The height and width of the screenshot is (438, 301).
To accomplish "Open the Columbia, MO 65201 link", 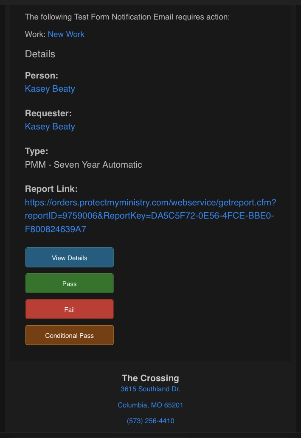I will (x=150, y=405).
